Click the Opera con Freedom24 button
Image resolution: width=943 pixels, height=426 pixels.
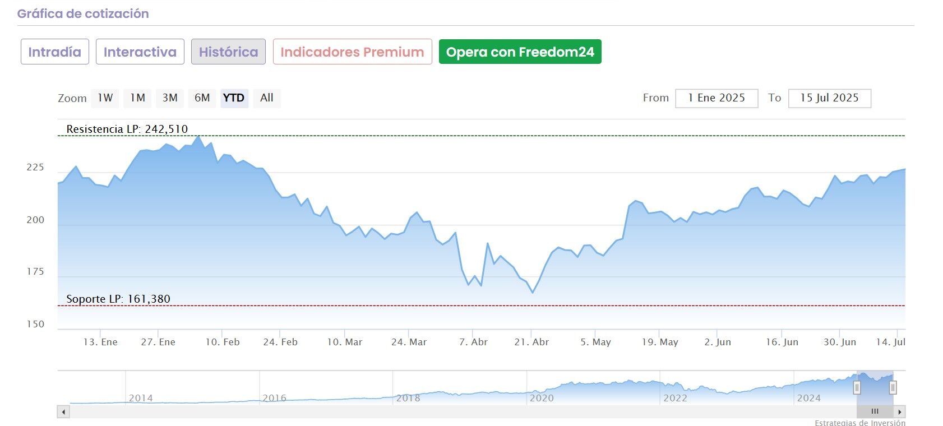(x=520, y=52)
